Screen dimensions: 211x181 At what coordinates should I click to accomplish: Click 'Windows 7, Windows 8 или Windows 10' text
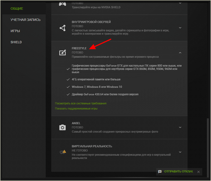(97, 87)
